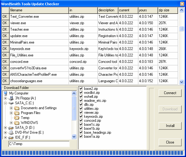Click OK status cell for concord.exe
The width and height of the screenshot is (186, 157).
(x=5, y=62)
